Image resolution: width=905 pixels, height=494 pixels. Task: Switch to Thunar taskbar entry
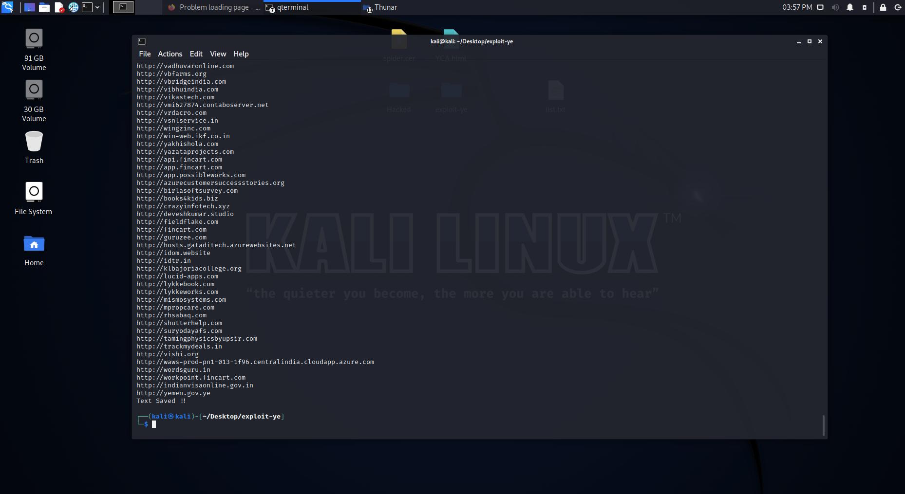380,7
